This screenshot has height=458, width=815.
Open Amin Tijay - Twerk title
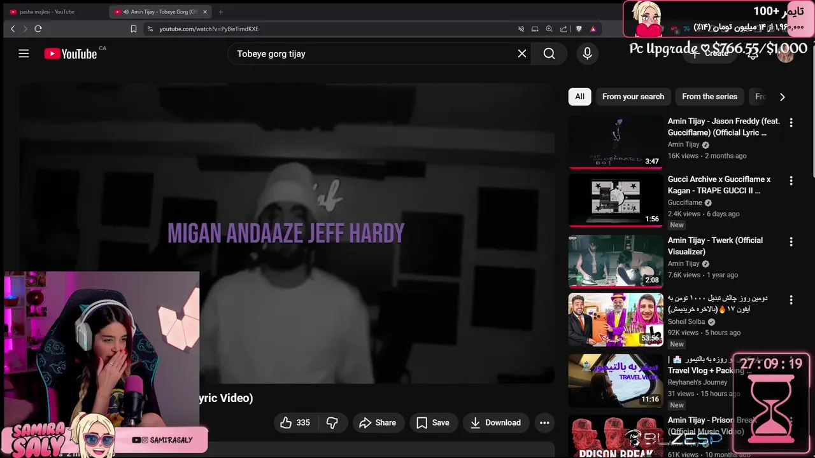[x=715, y=246]
